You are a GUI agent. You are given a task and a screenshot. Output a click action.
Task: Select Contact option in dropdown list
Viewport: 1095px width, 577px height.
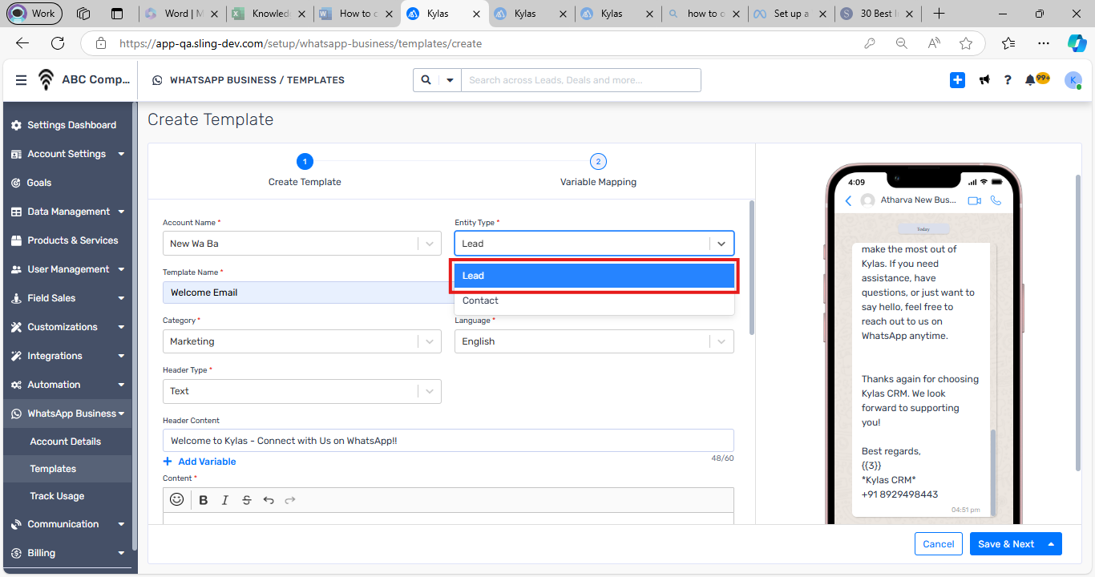(x=594, y=301)
